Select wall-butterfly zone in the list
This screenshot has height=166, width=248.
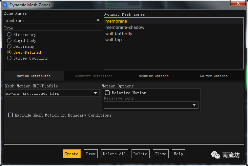tap(119, 34)
